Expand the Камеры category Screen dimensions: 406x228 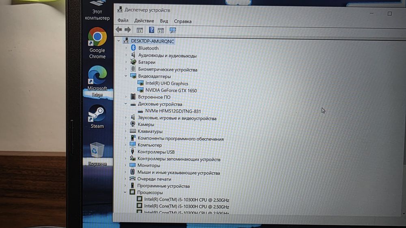[125, 124]
